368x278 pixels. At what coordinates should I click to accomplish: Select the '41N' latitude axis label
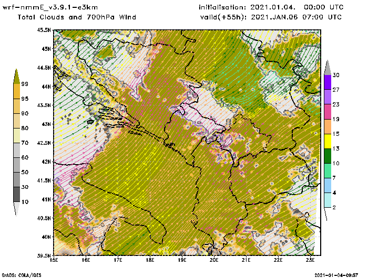(46, 199)
